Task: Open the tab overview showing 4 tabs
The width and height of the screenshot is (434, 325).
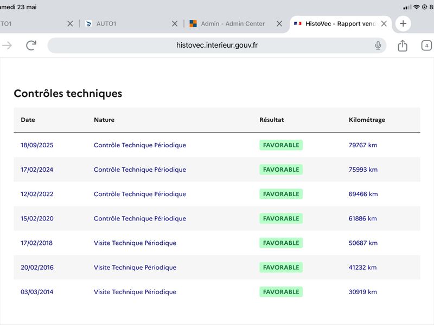Action: (426, 45)
